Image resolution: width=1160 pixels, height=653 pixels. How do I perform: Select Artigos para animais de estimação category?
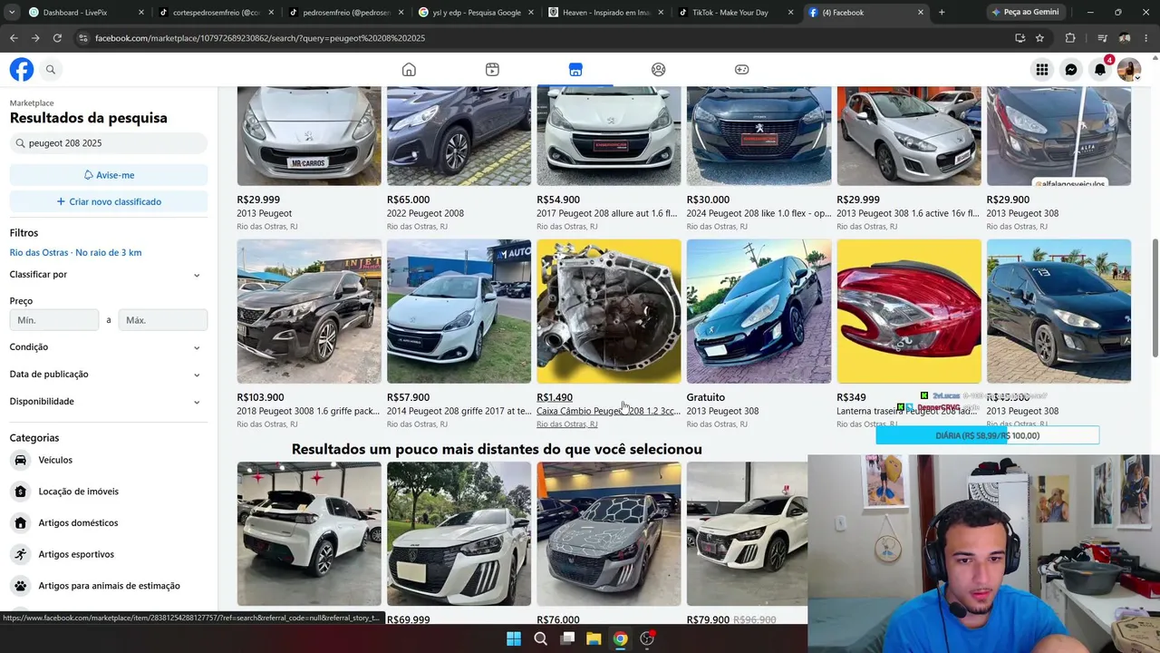109,586
